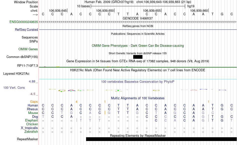Select the Chicken species label
Viewport: 237px width, 145px height.
pos(32,124)
